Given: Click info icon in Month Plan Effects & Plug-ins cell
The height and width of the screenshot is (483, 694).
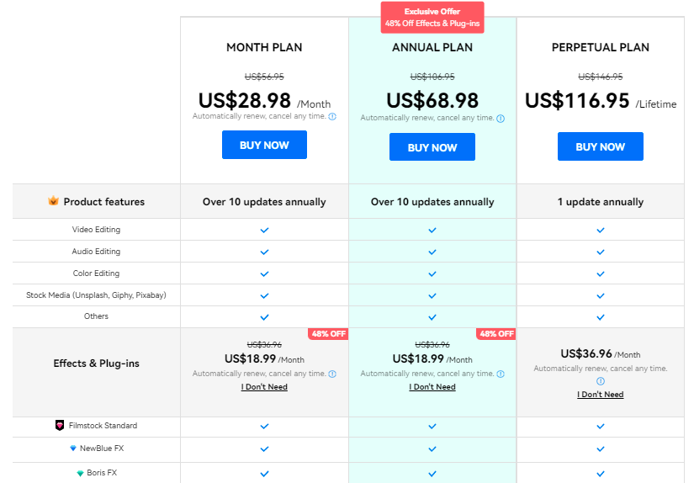Looking at the screenshot, I should 332,374.
